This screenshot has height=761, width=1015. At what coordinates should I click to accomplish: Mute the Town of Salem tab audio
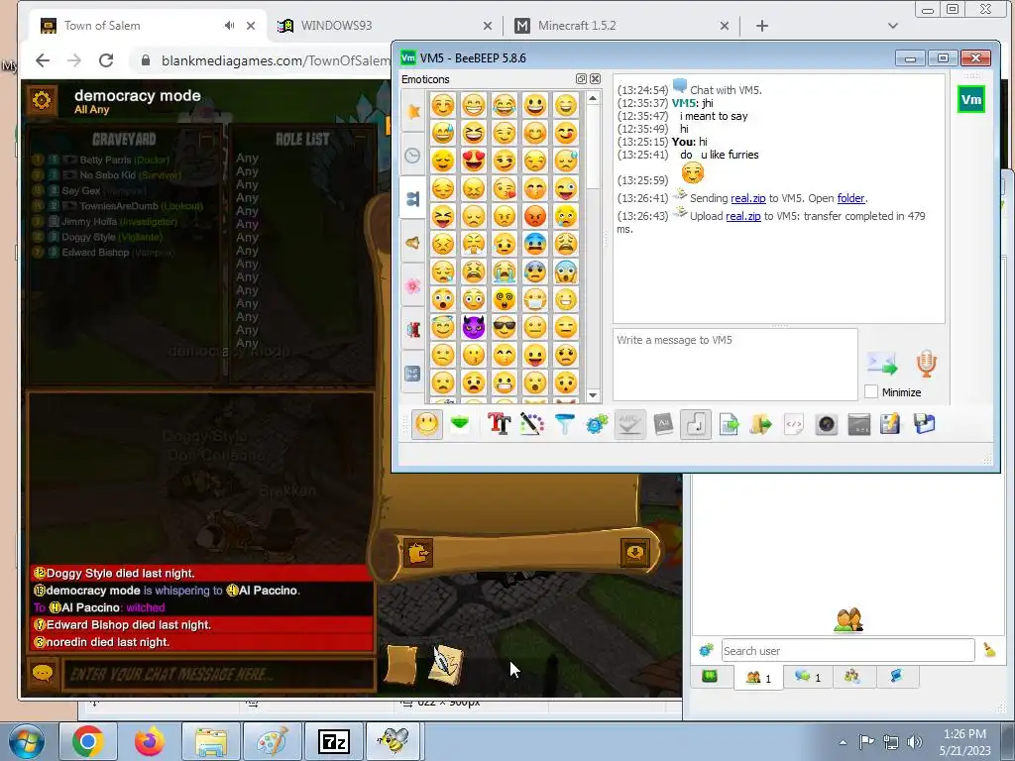[229, 26]
